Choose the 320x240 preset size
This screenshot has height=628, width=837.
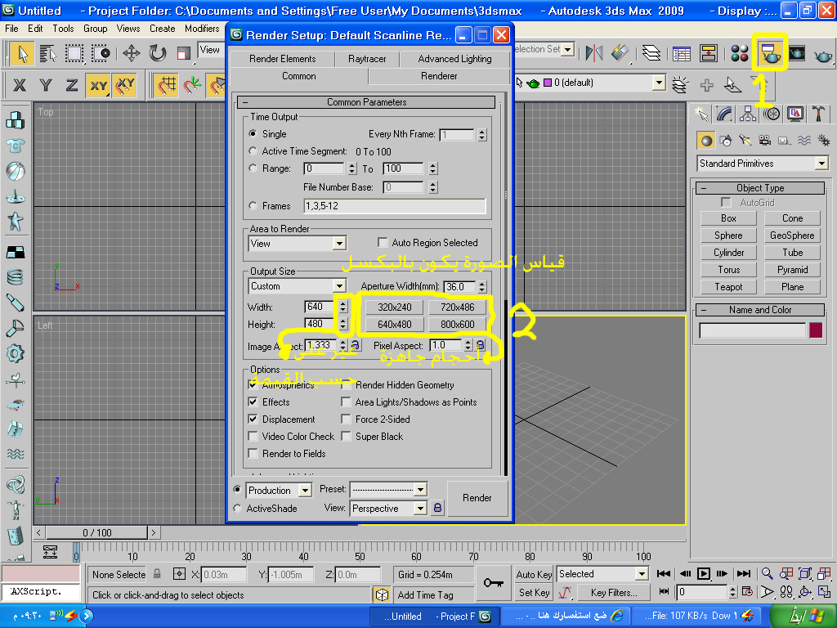[395, 307]
